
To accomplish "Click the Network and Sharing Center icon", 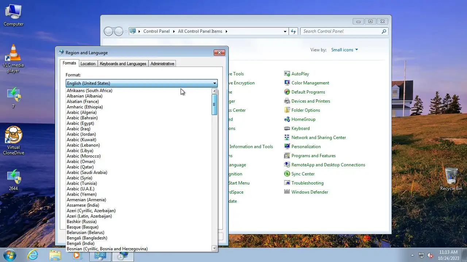I will point(287,138).
